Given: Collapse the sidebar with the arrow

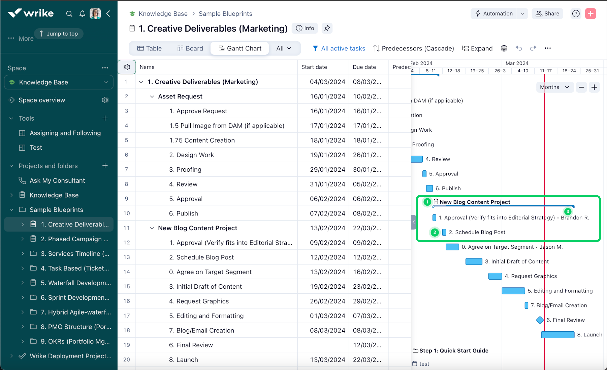Looking at the screenshot, I should coord(108,14).
